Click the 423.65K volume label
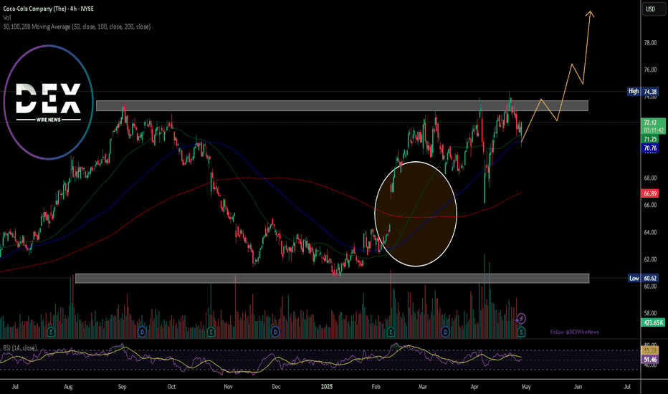Image resolution: width=668 pixels, height=394 pixels. (653, 322)
